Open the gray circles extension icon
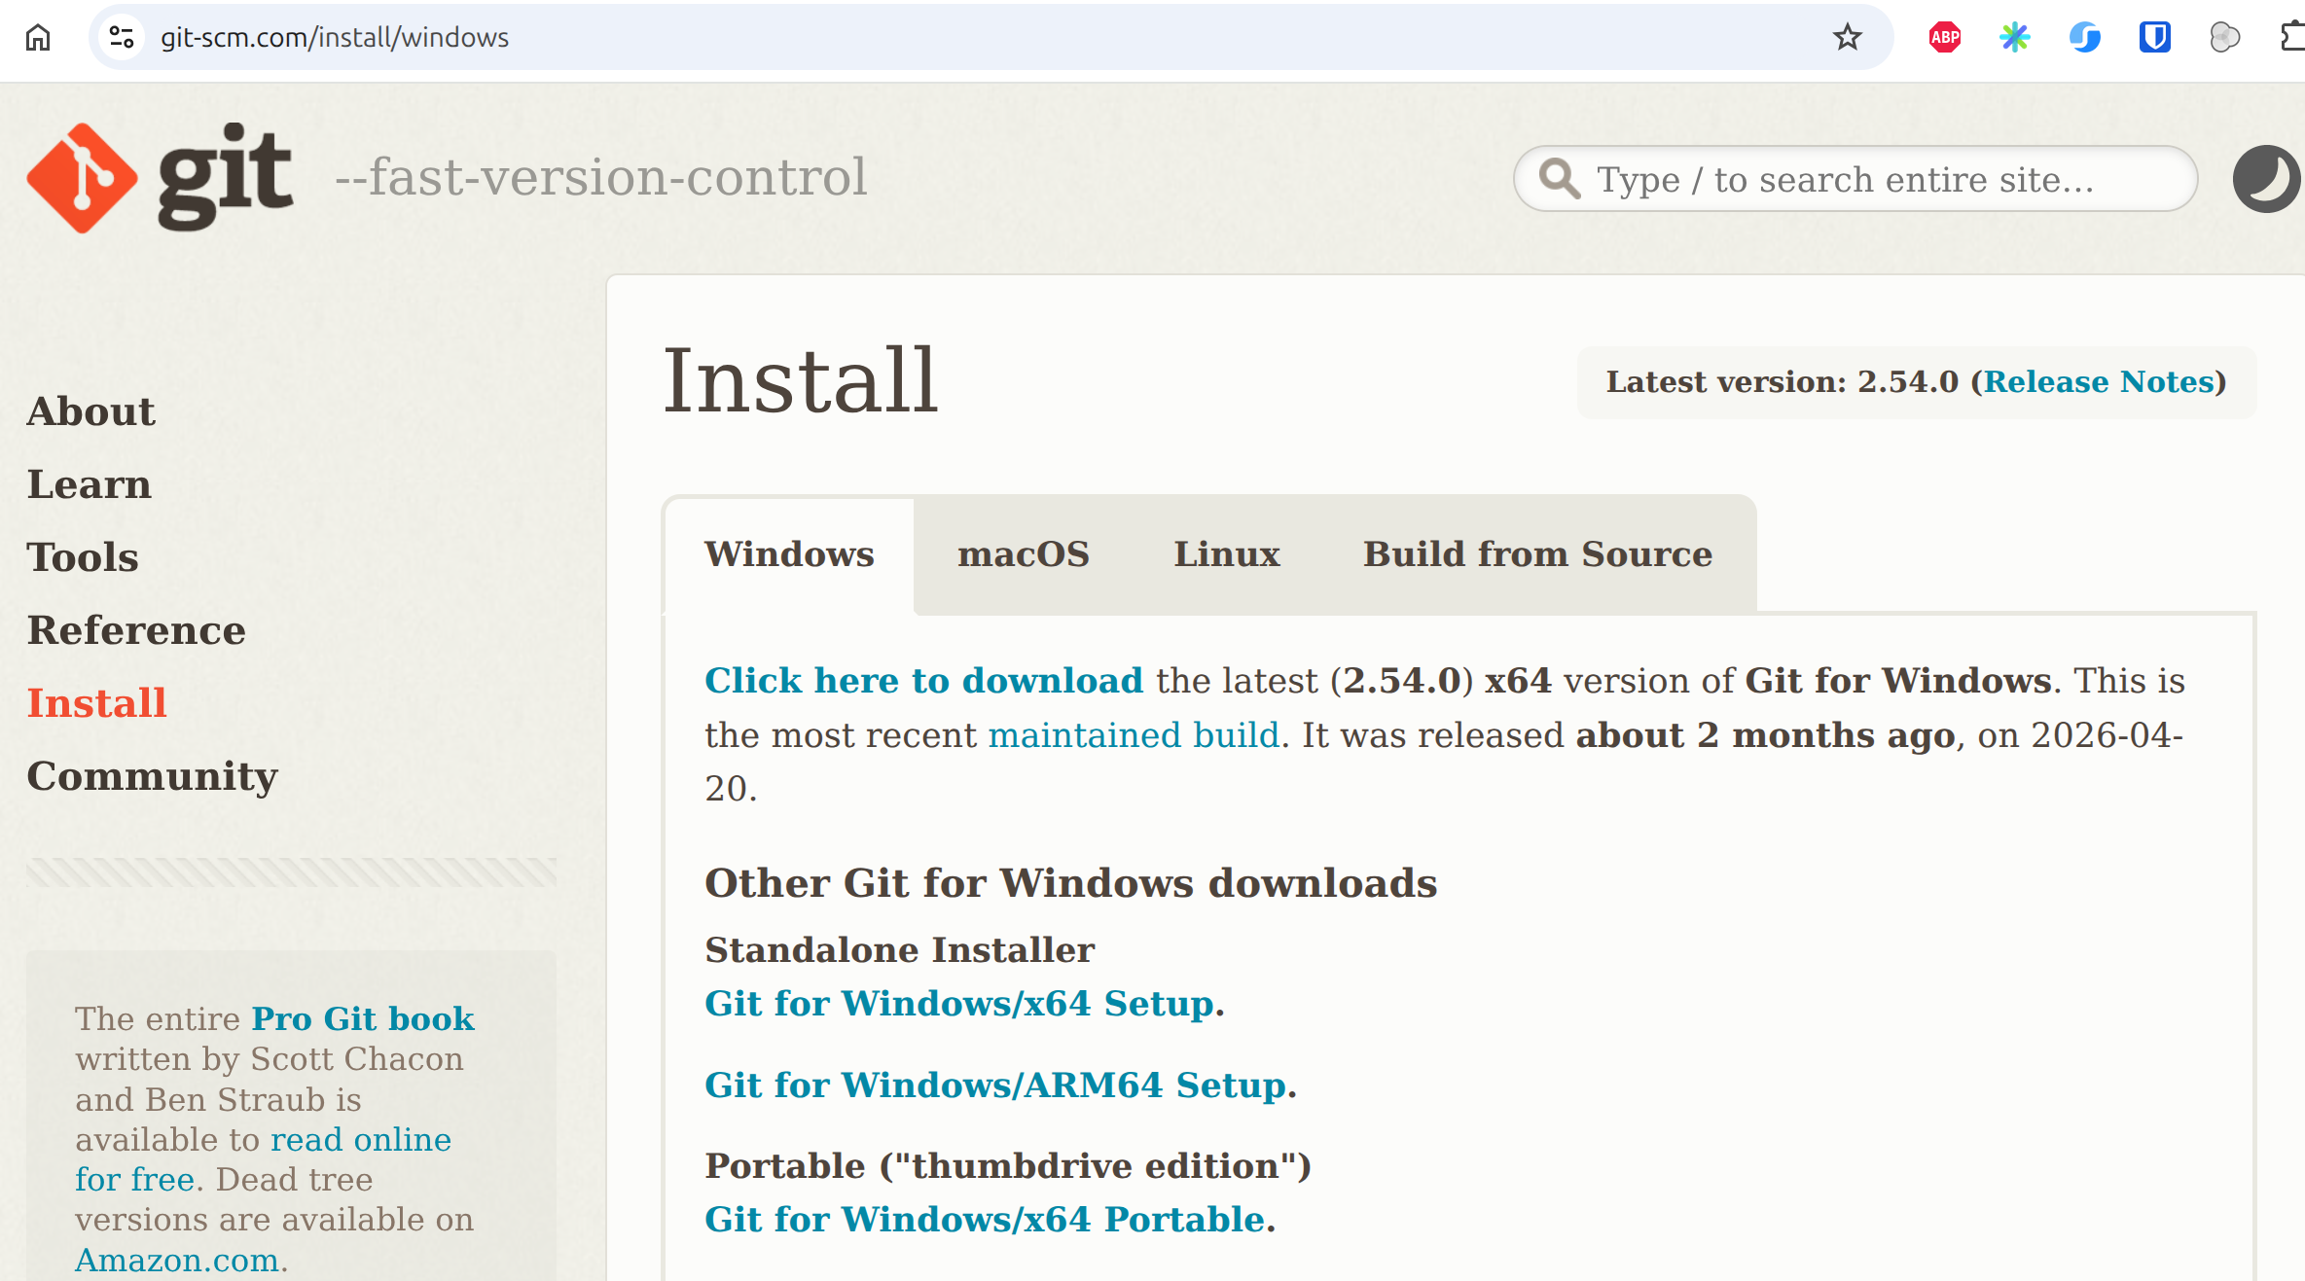2305x1281 pixels. pos(2224,38)
